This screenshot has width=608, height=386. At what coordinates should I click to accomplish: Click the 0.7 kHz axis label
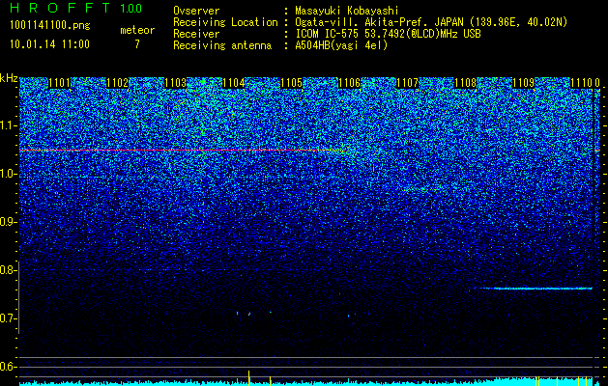click(8, 318)
